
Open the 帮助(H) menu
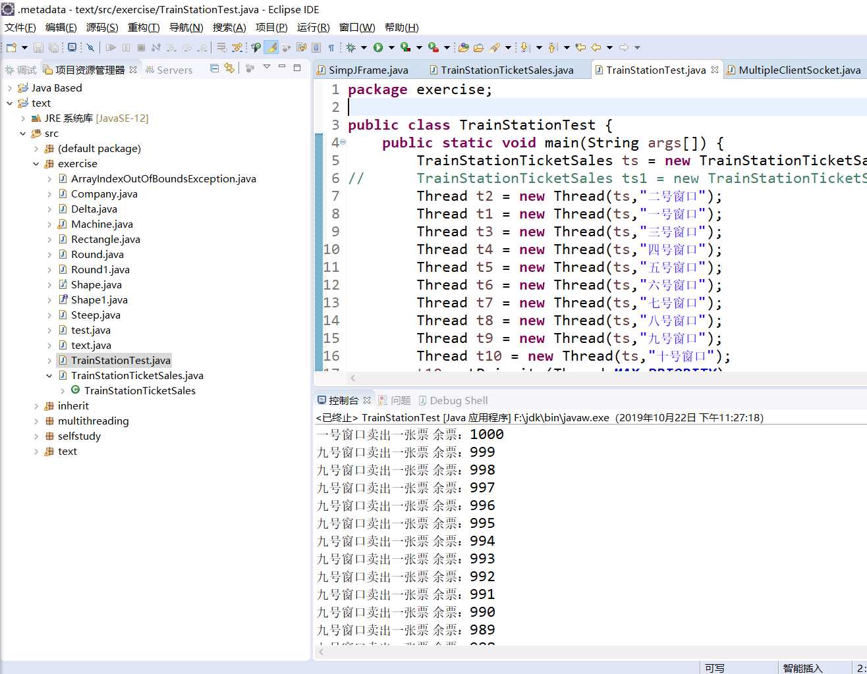coord(402,27)
